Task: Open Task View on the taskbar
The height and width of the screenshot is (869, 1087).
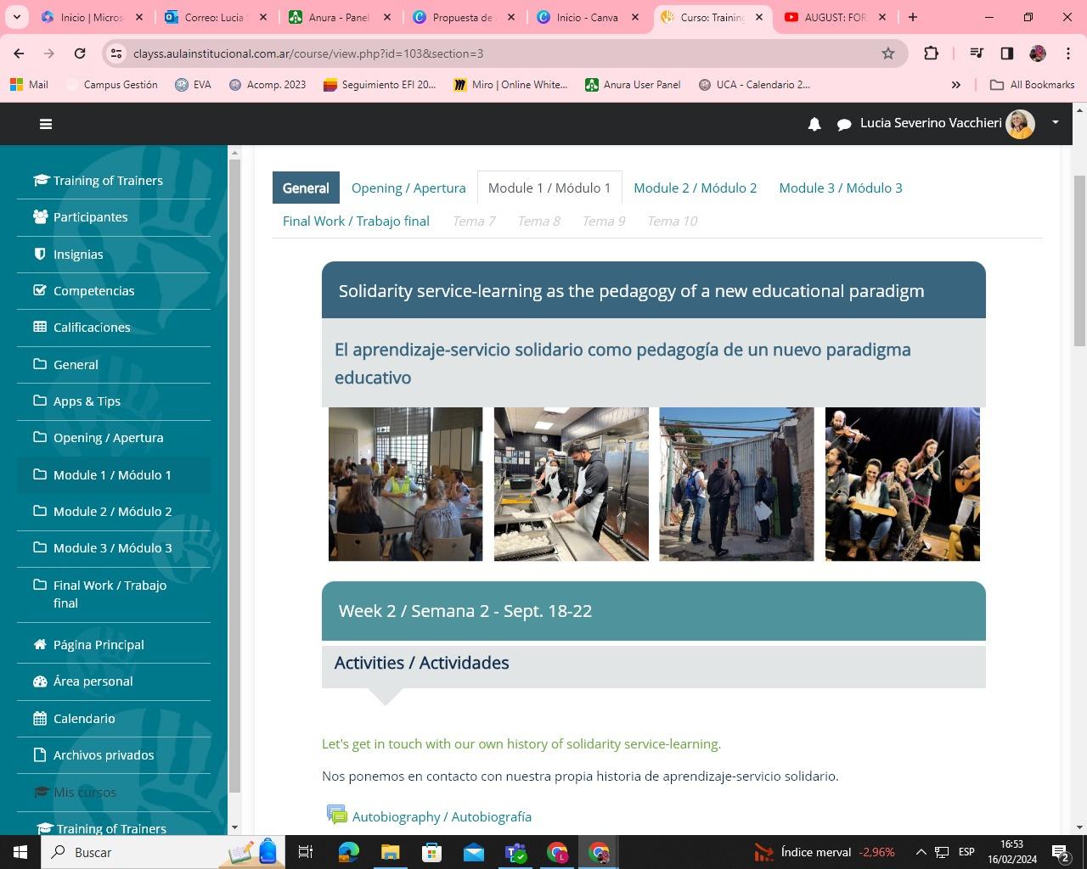Action: click(x=306, y=852)
